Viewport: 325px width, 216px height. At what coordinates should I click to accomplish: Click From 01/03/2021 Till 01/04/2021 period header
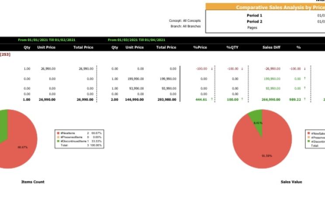(137, 40)
